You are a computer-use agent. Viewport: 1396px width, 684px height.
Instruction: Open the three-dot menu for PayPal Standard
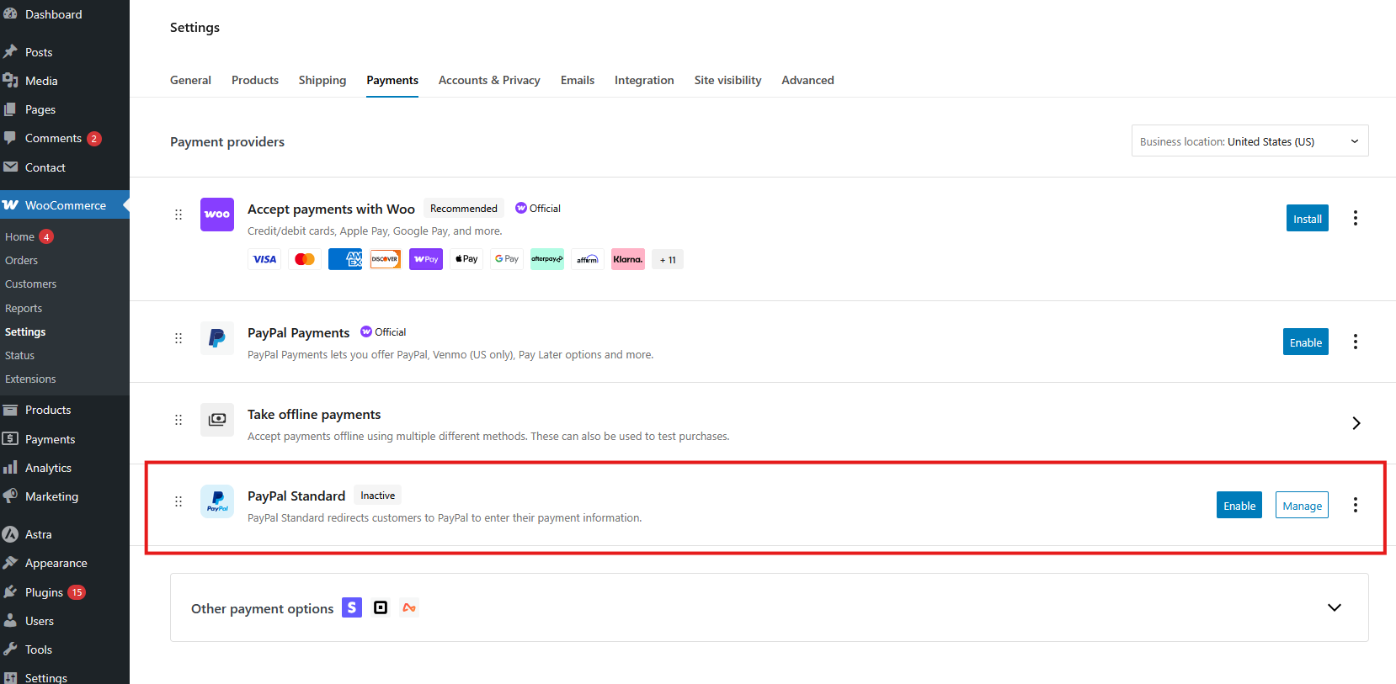(x=1355, y=505)
